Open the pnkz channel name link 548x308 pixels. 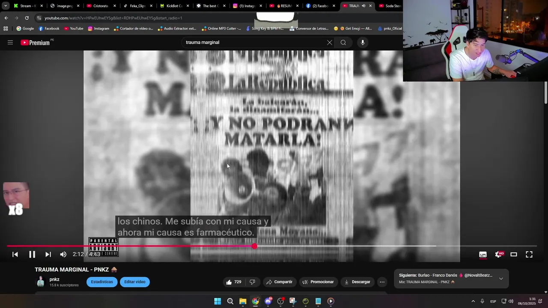click(x=54, y=279)
